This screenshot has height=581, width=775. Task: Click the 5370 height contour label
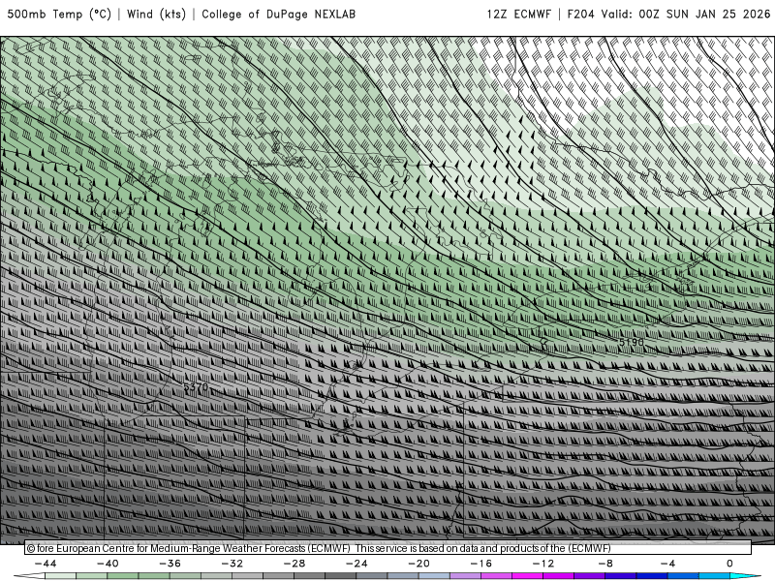coord(196,386)
